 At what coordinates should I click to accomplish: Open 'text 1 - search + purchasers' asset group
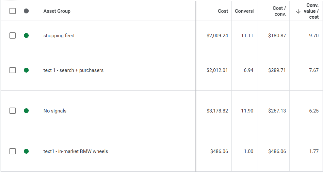pos(73,70)
